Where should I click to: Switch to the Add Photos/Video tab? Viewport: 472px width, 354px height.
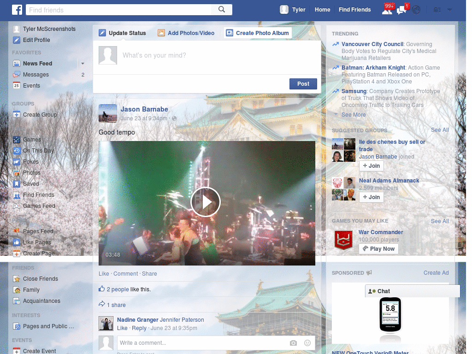coord(186,33)
